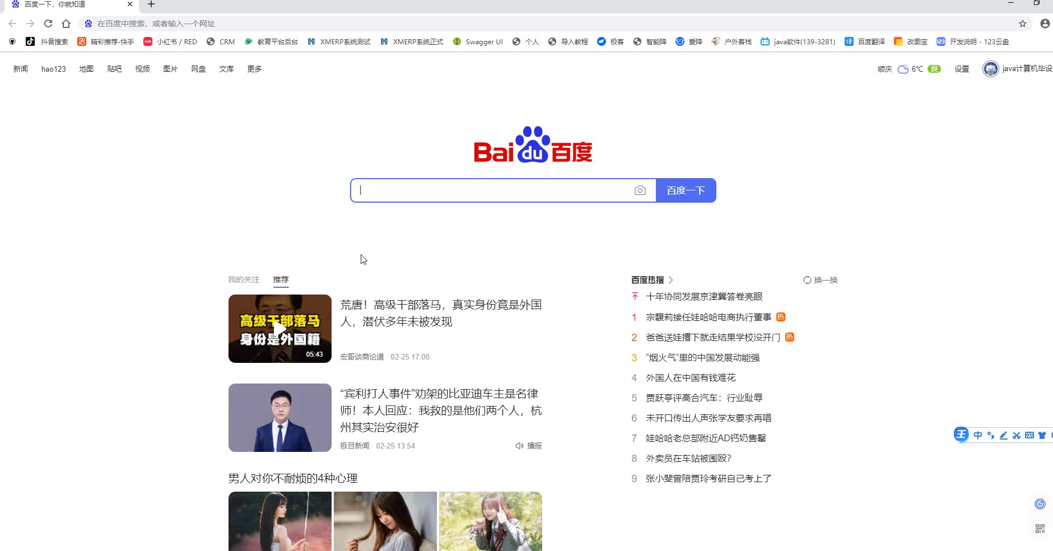
Task: Open a new tab with the plus button
Action: tap(151, 4)
